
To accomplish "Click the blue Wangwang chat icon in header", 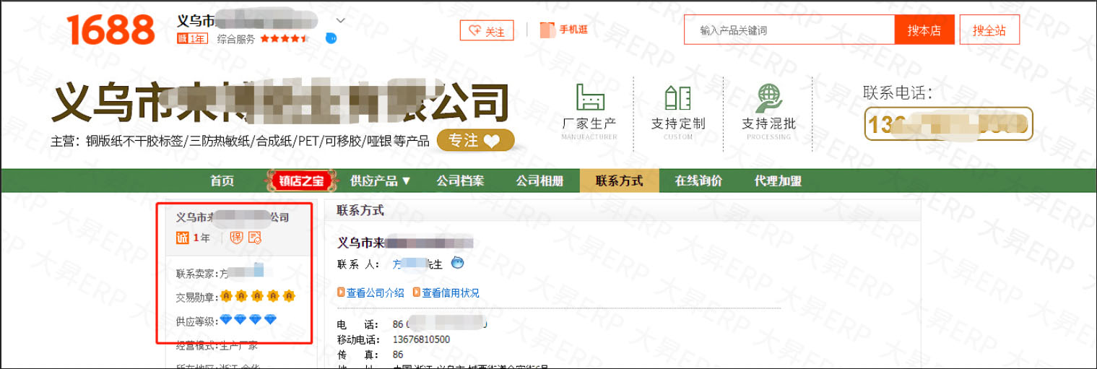I will [x=331, y=38].
